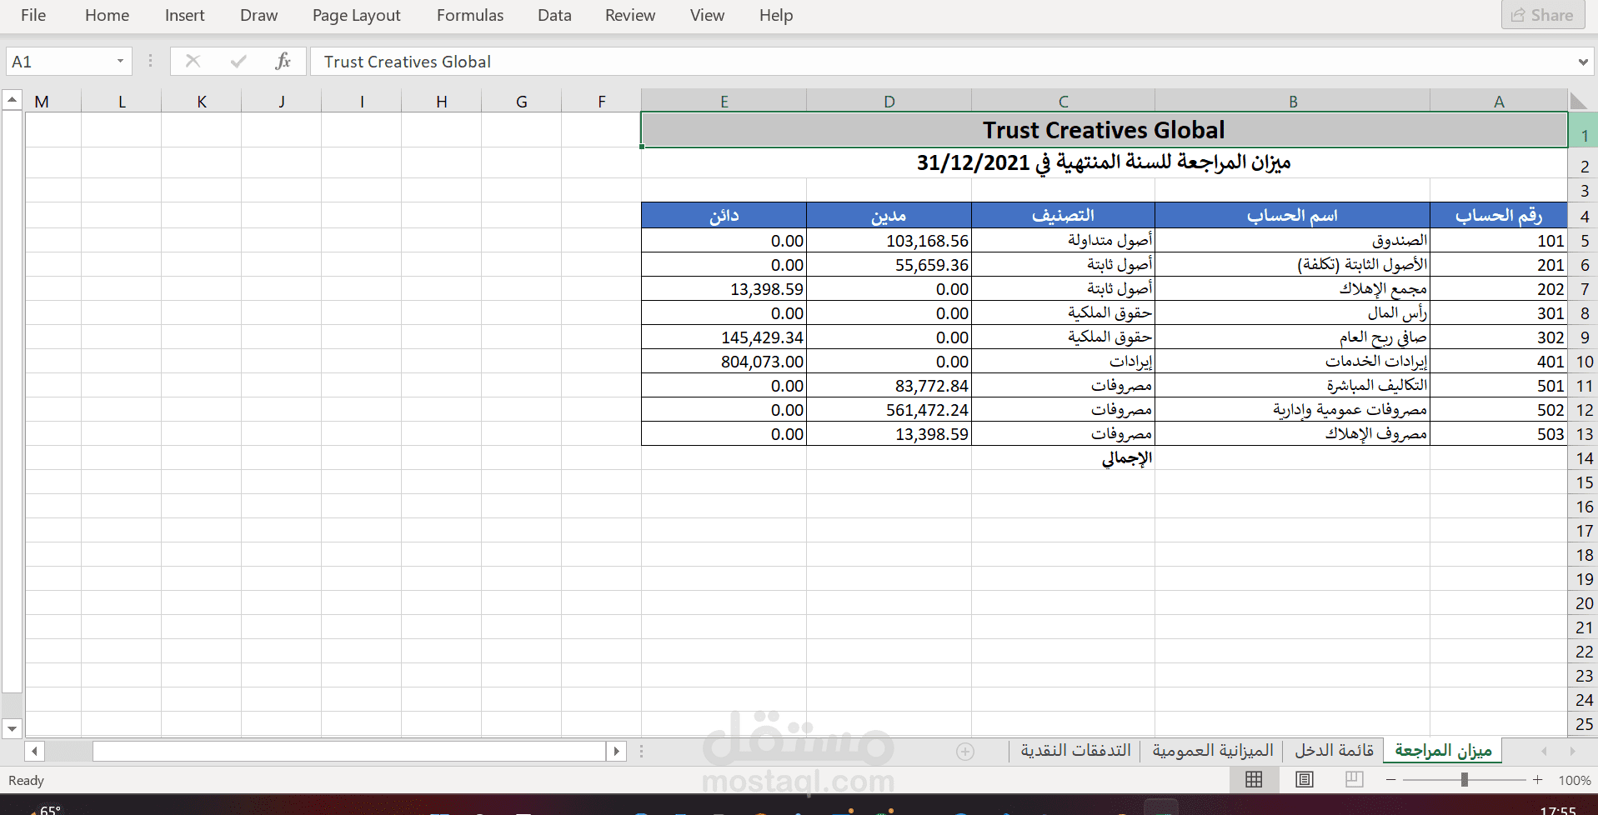Open the Home ribbon tab

tap(107, 15)
